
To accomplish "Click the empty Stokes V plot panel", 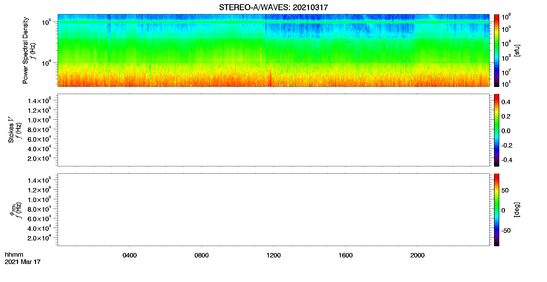I will 273,130.
